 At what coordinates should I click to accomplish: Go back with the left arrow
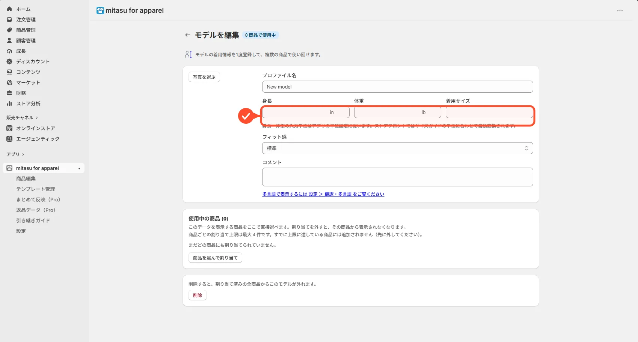(x=187, y=35)
